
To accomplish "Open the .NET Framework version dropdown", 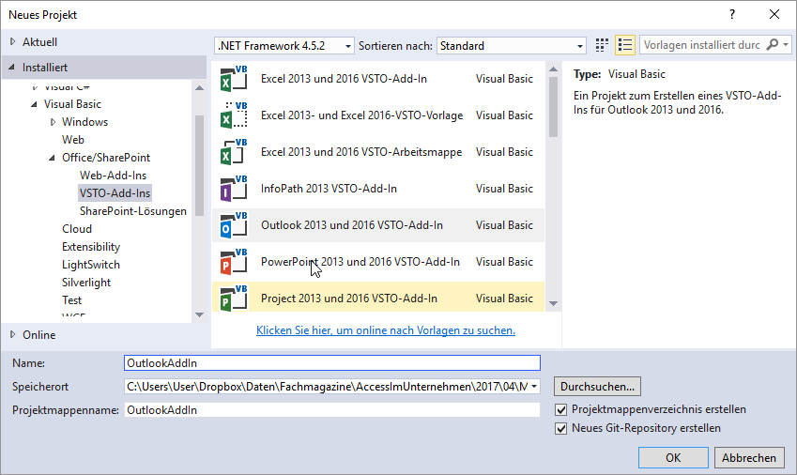I will tap(284, 46).
